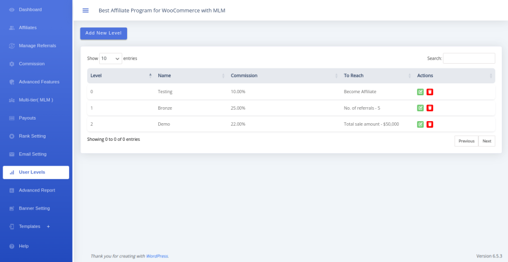Sort table by Level column
Image resolution: width=508 pixels, height=262 pixels.
(121, 76)
